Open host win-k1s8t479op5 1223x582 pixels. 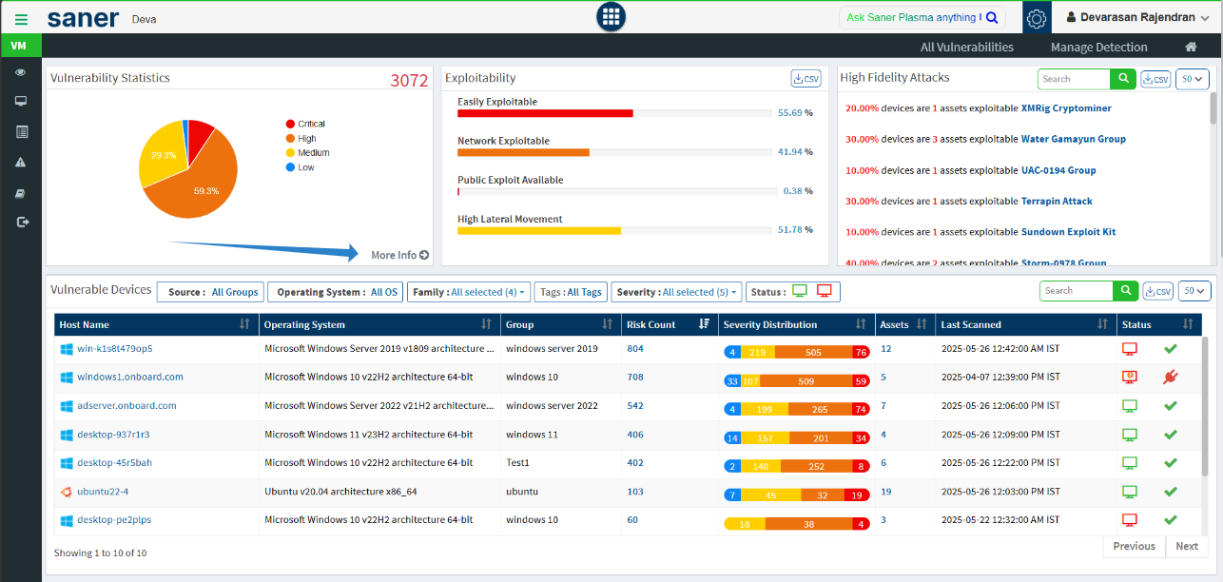pos(114,349)
